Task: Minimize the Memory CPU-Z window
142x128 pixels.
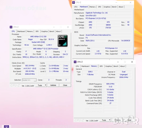Action: (118, 62)
